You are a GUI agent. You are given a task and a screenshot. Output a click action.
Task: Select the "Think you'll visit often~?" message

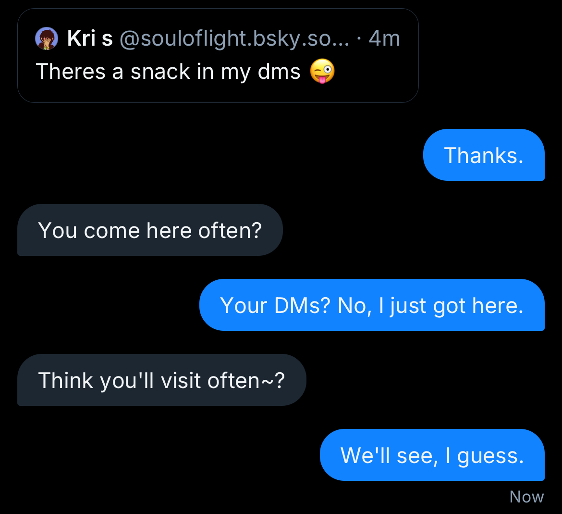[x=161, y=380]
